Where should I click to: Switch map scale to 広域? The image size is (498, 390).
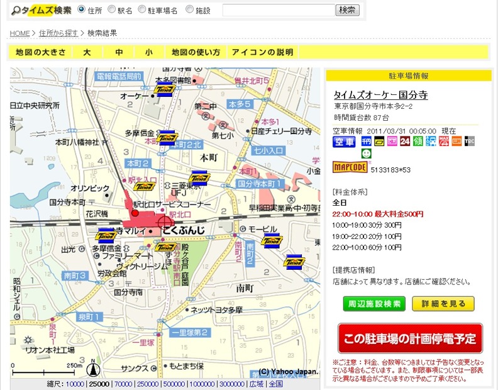tap(257, 384)
